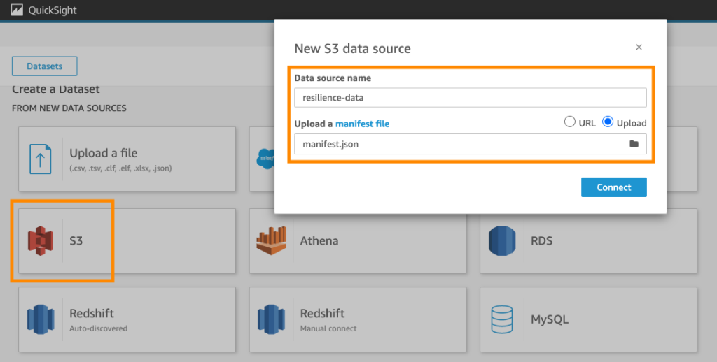Click the S3 card label
717x362 pixels.
click(x=76, y=240)
